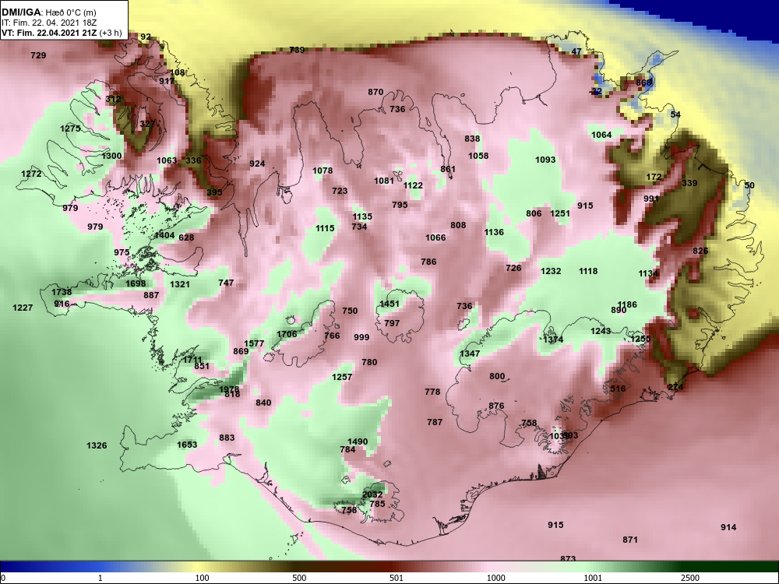Click the value 1255

(640, 339)
